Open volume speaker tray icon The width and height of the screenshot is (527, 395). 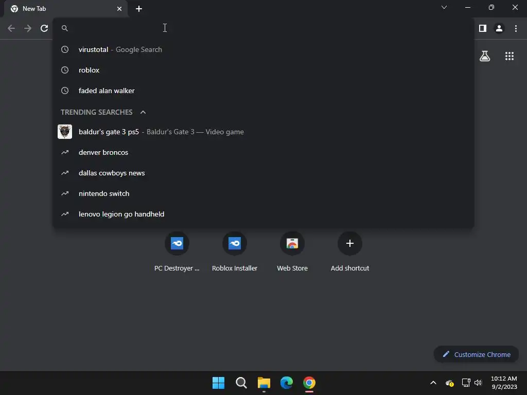(x=478, y=383)
